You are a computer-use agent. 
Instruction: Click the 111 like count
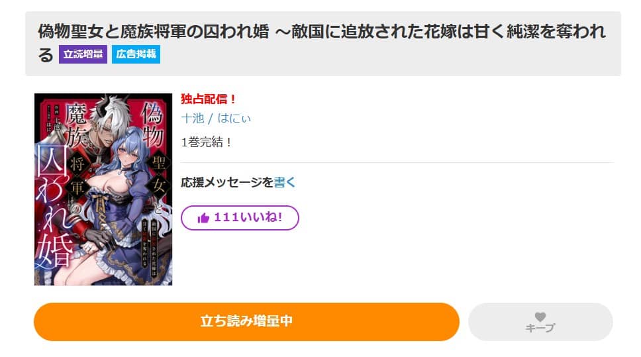[226, 217]
